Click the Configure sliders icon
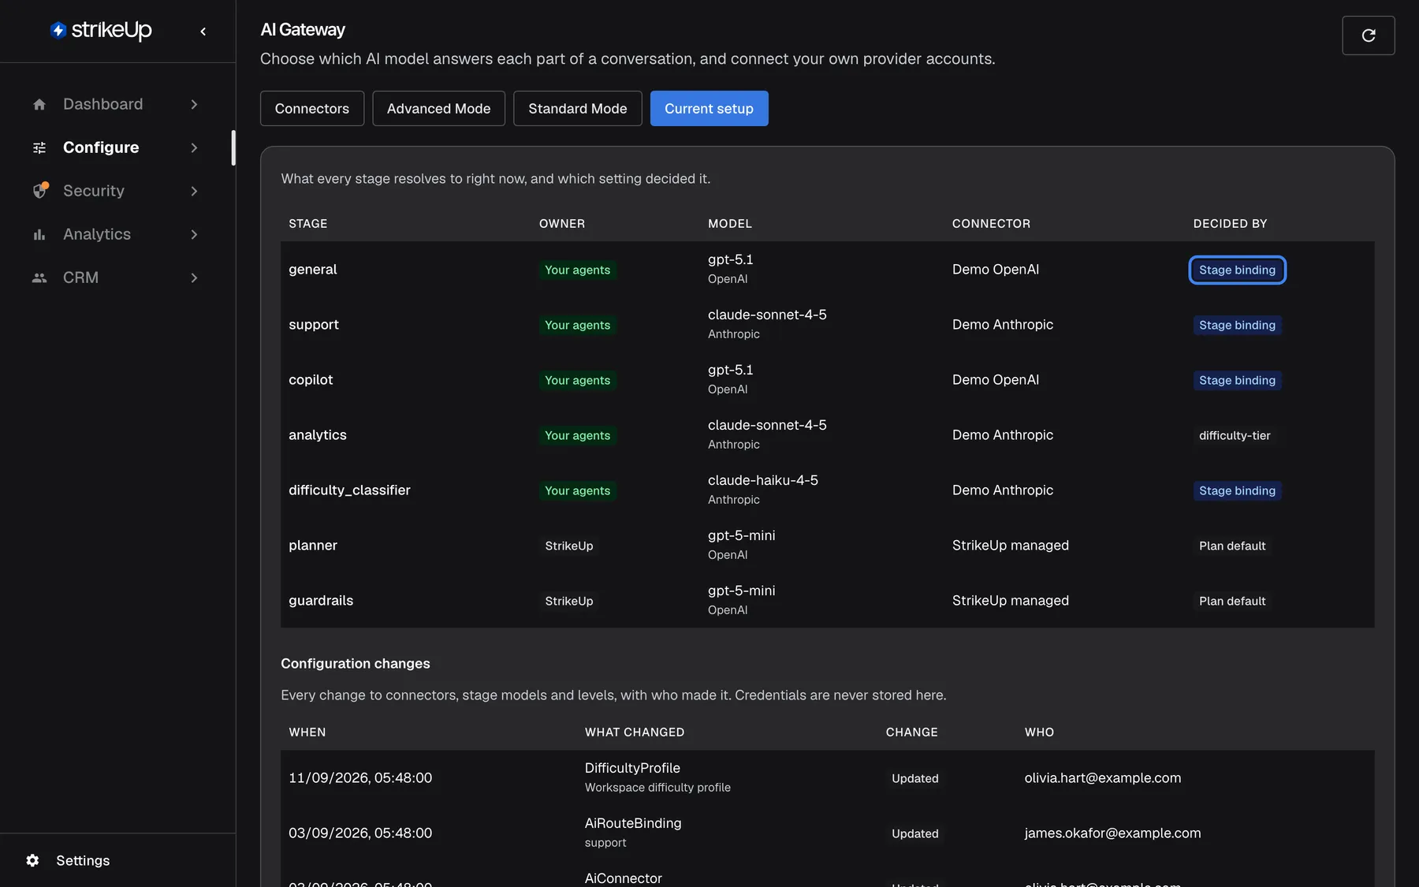The image size is (1419, 887). (x=39, y=147)
